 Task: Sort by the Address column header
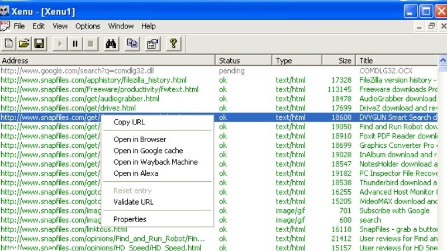107,61
